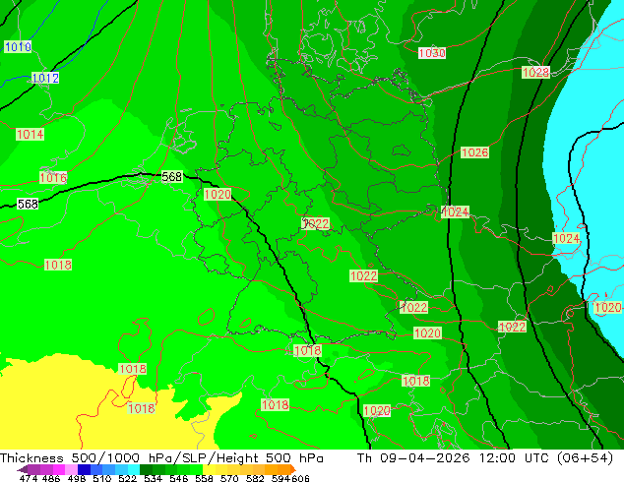Click the blue 1010 isobar label

click(x=18, y=47)
